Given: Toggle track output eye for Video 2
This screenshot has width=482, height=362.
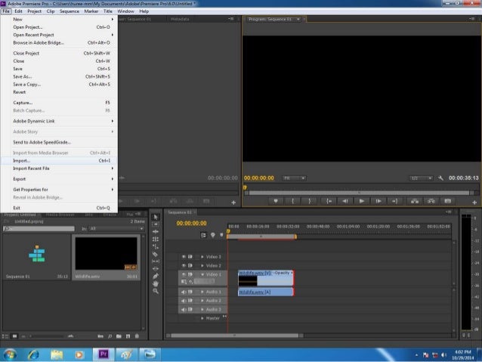Looking at the screenshot, I should tap(184, 265).
